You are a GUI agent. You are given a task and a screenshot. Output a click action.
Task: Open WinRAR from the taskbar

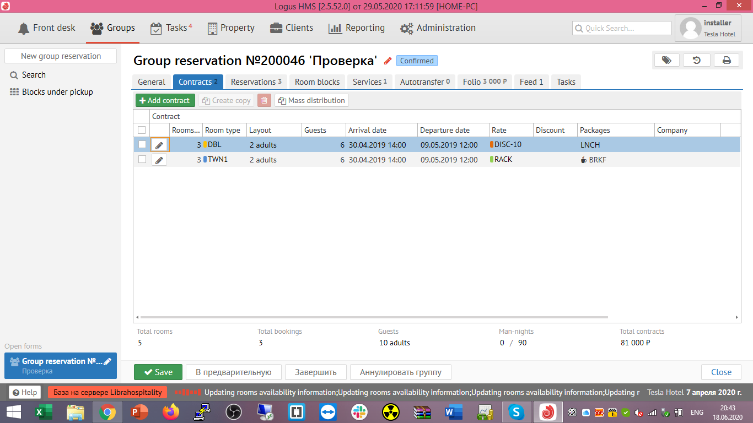coord(422,411)
